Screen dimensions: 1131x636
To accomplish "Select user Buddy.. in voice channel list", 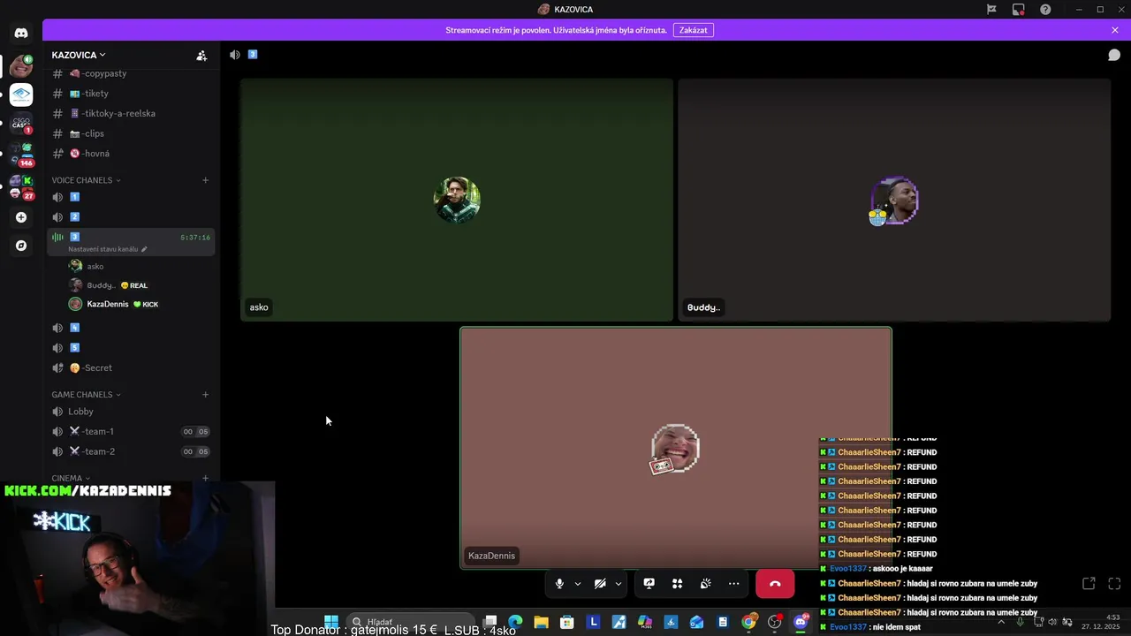I will point(140,285).
